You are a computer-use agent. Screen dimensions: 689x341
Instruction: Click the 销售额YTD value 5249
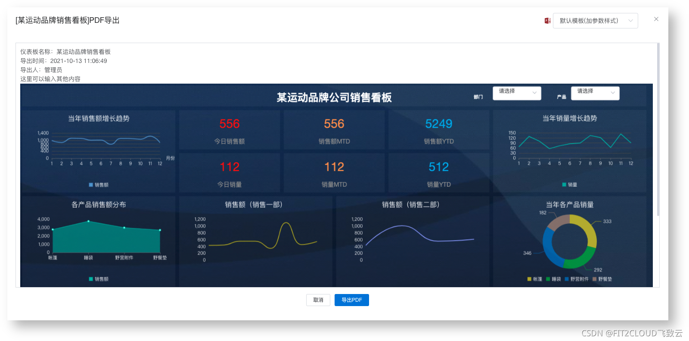pyautogui.click(x=439, y=124)
